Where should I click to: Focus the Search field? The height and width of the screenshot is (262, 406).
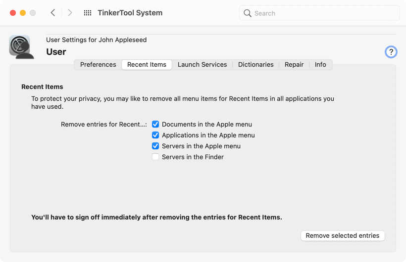[319, 13]
